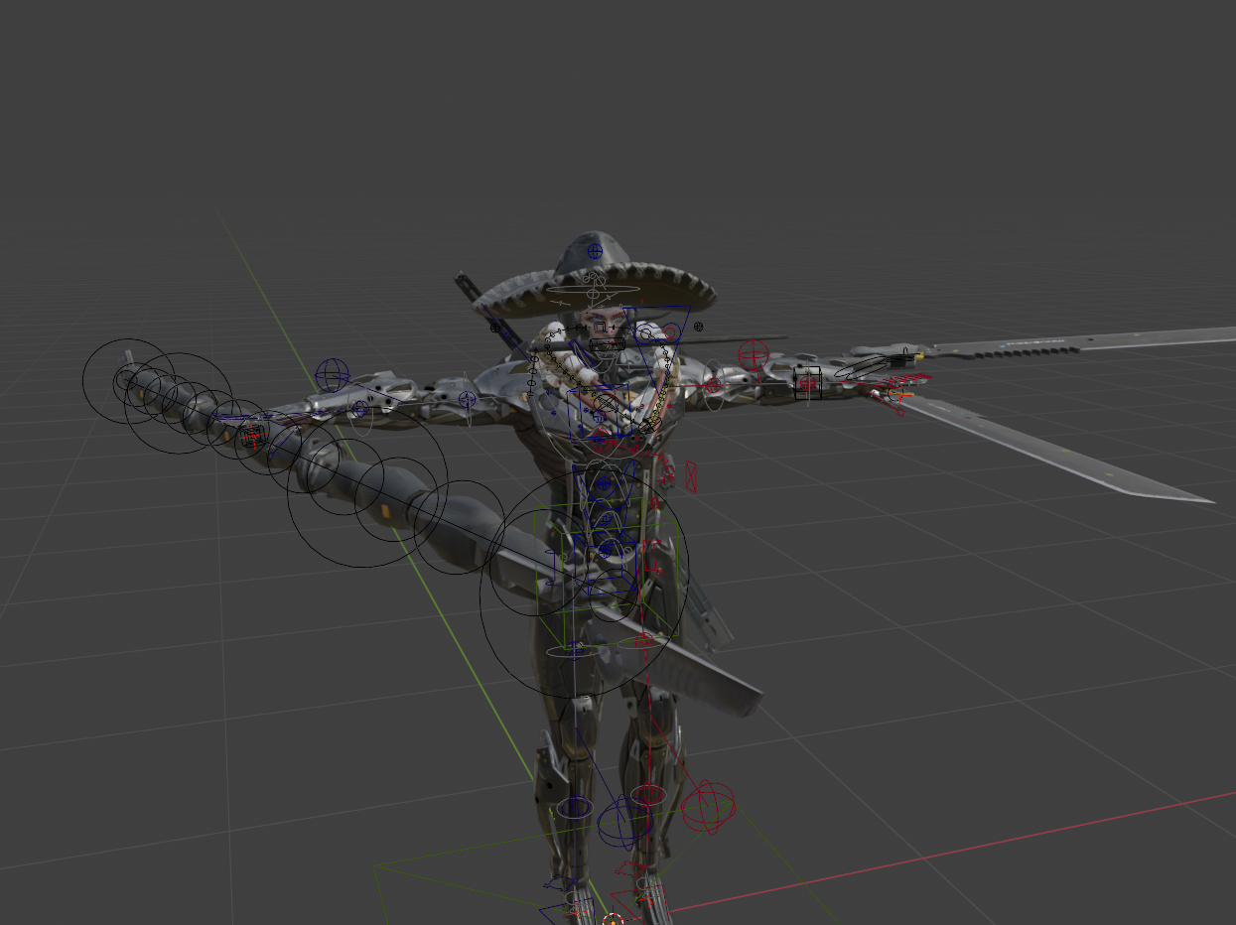The image size is (1236, 925).
Task: Click the character's face
Action: click(x=601, y=323)
